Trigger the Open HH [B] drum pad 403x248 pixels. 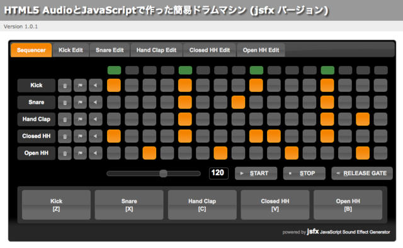[x=348, y=205]
